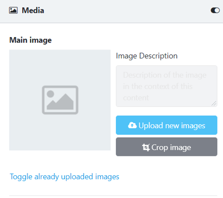Screen dimensions: 223x198
Task: Click the Media picture icon in header
Action: click(x=13, y=10)
